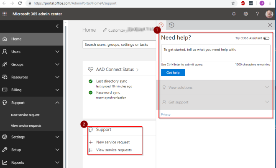Image resolution: width=276 pixels, height=168 pixels.
Task: Expand the Users chevron
Action: 57,52
